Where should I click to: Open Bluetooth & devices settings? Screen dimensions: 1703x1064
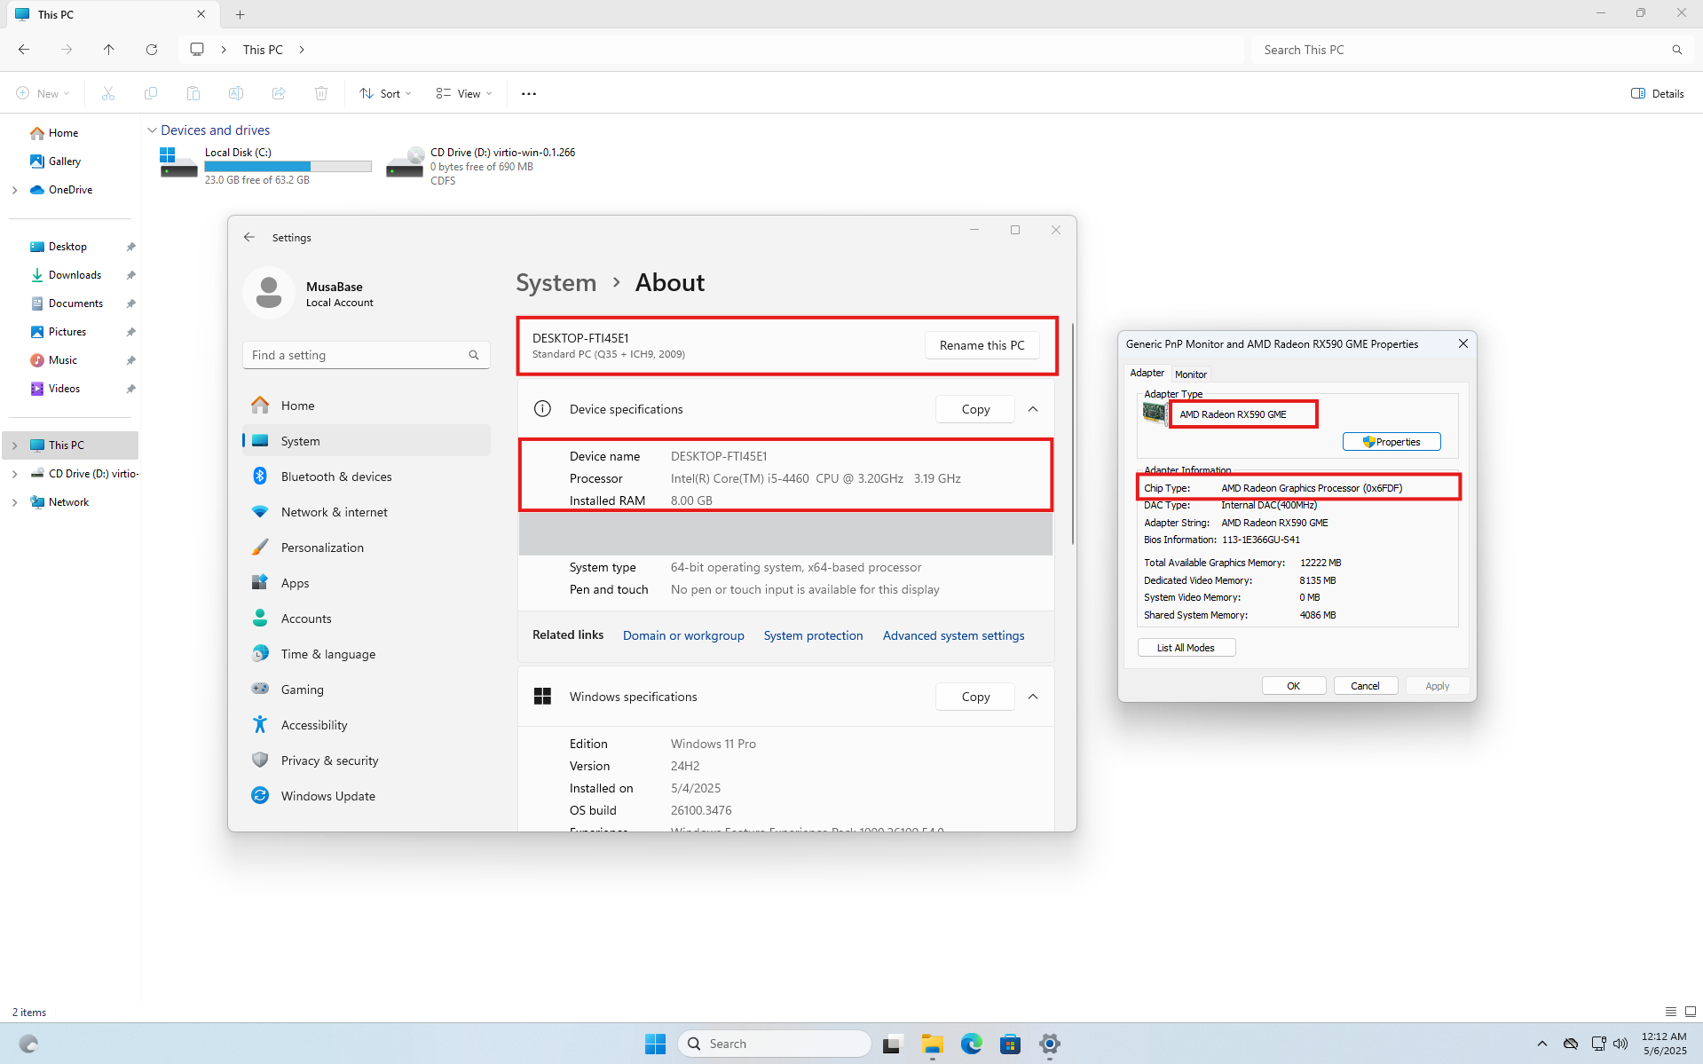pyautogui.click(x=367, y=477)
